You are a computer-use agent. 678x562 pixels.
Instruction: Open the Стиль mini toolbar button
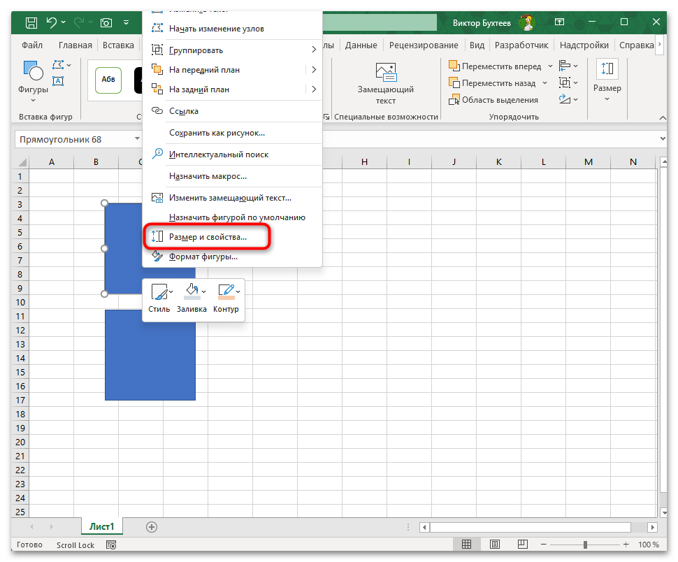tap(159, 298)
